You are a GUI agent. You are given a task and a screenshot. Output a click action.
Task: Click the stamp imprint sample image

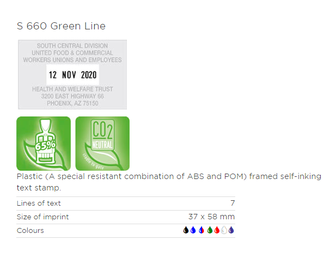[x=72, y=75]
